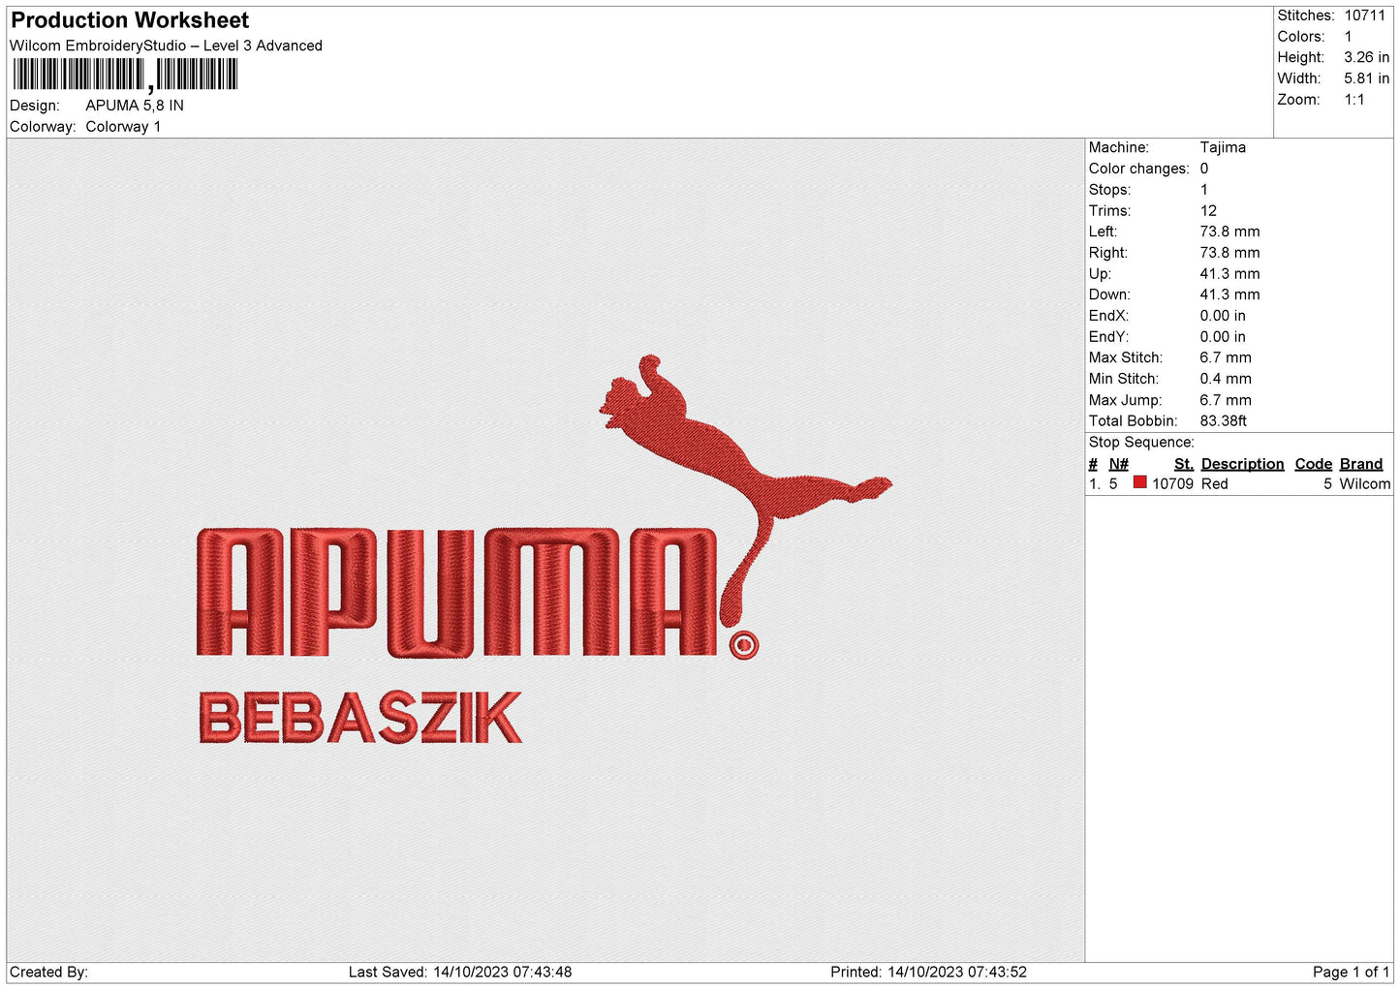Select the Left value 73.8 mm
The height and width of the screenshot is (989, 1400).
coord(1229,232)
